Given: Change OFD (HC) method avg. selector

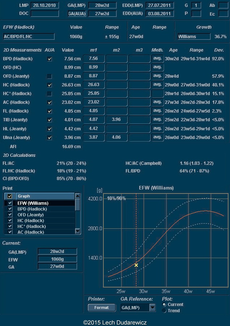Looking at the screenshot, I should click(x=157, y=68).
